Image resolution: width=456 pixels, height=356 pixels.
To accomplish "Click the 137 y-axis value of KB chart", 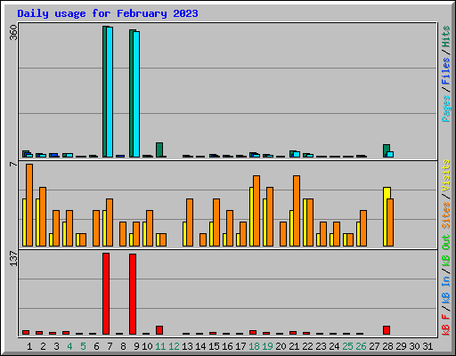I will tap(13, 258).
